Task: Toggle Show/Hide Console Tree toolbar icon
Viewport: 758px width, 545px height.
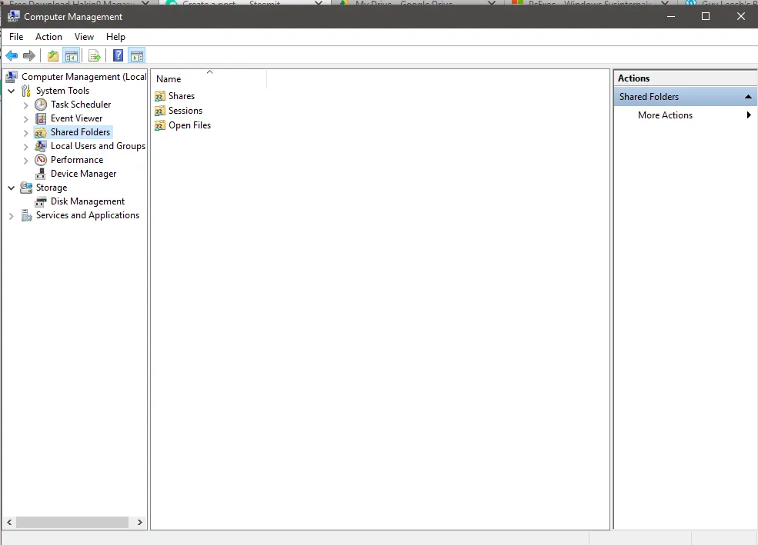Action: [x=71, y=56]
